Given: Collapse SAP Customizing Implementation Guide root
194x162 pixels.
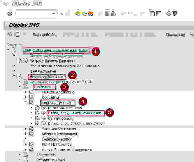Looking at the screenshot, I should pyautogui.click(x=8, y=50).
